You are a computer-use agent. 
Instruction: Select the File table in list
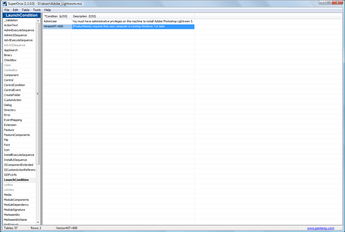pyautogui.click(x=19, y=140)
